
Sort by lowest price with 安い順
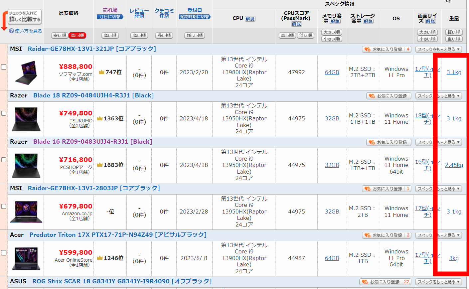tap(60, 36)
